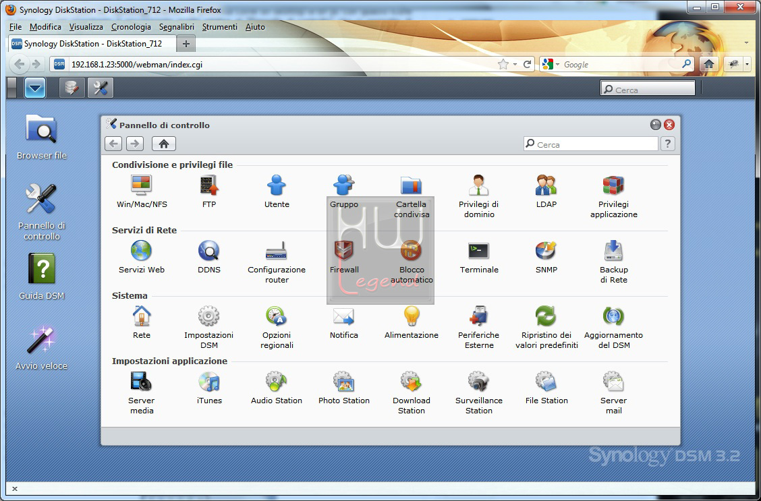The width and height of the screenshot is (761, 501).
Task: Open the Modifica menu
Action: coord(45,27)
